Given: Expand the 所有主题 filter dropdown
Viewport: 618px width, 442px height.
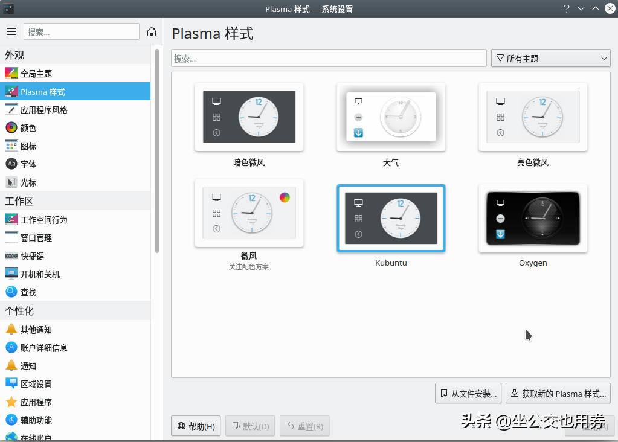Looking at the screenshot, I should click(x=550, y=59).
